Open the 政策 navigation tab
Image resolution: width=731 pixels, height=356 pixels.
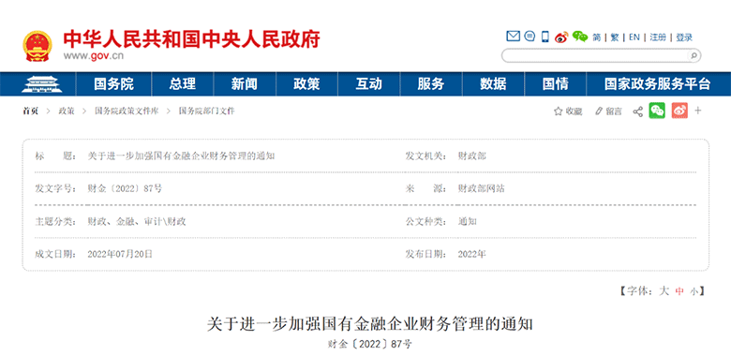click(306, 84)
